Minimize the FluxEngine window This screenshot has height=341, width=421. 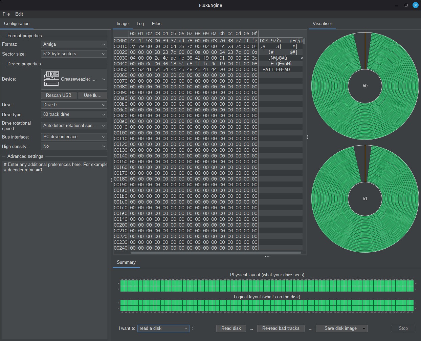pyautogui.click(x=397, y=5)
